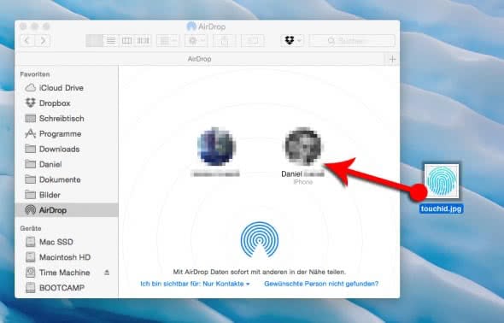The image size is (504, 323).
Task: Go back with the Finder back arrow
Action: coord(27,41)
